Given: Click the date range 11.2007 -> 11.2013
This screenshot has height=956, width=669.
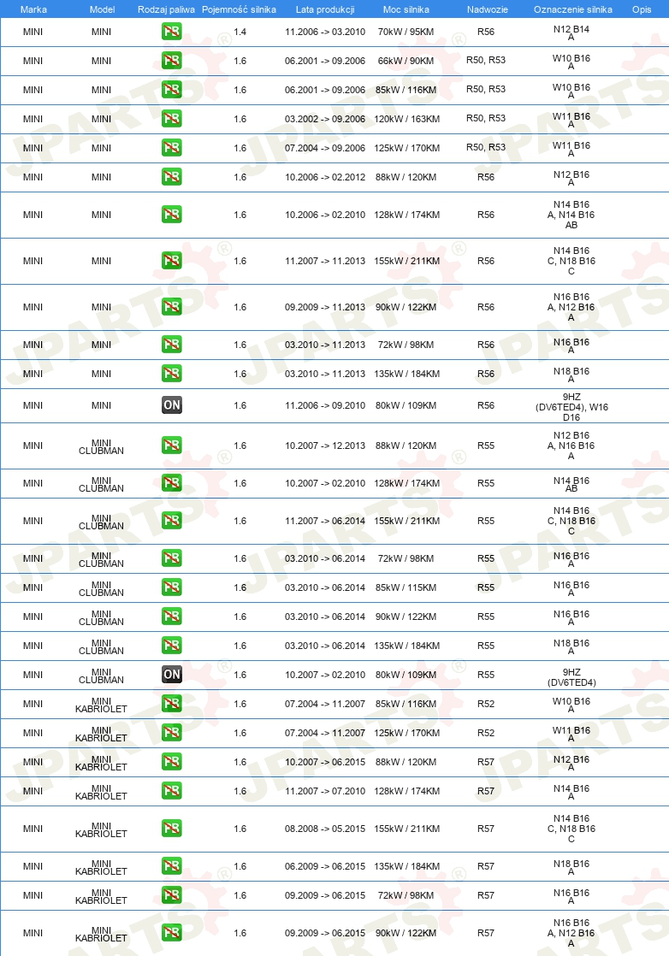Looking at the screenshot, I should [x=325, y=261].
